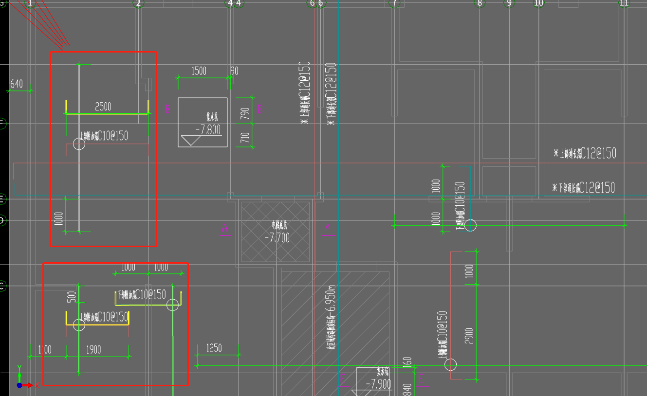647x396 pixels.
Task: Click the -7.900 sump pit elevation
Action: [378, 384]
